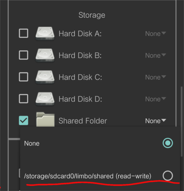Check the Hard Disk D checkbox

coord(24,99)
